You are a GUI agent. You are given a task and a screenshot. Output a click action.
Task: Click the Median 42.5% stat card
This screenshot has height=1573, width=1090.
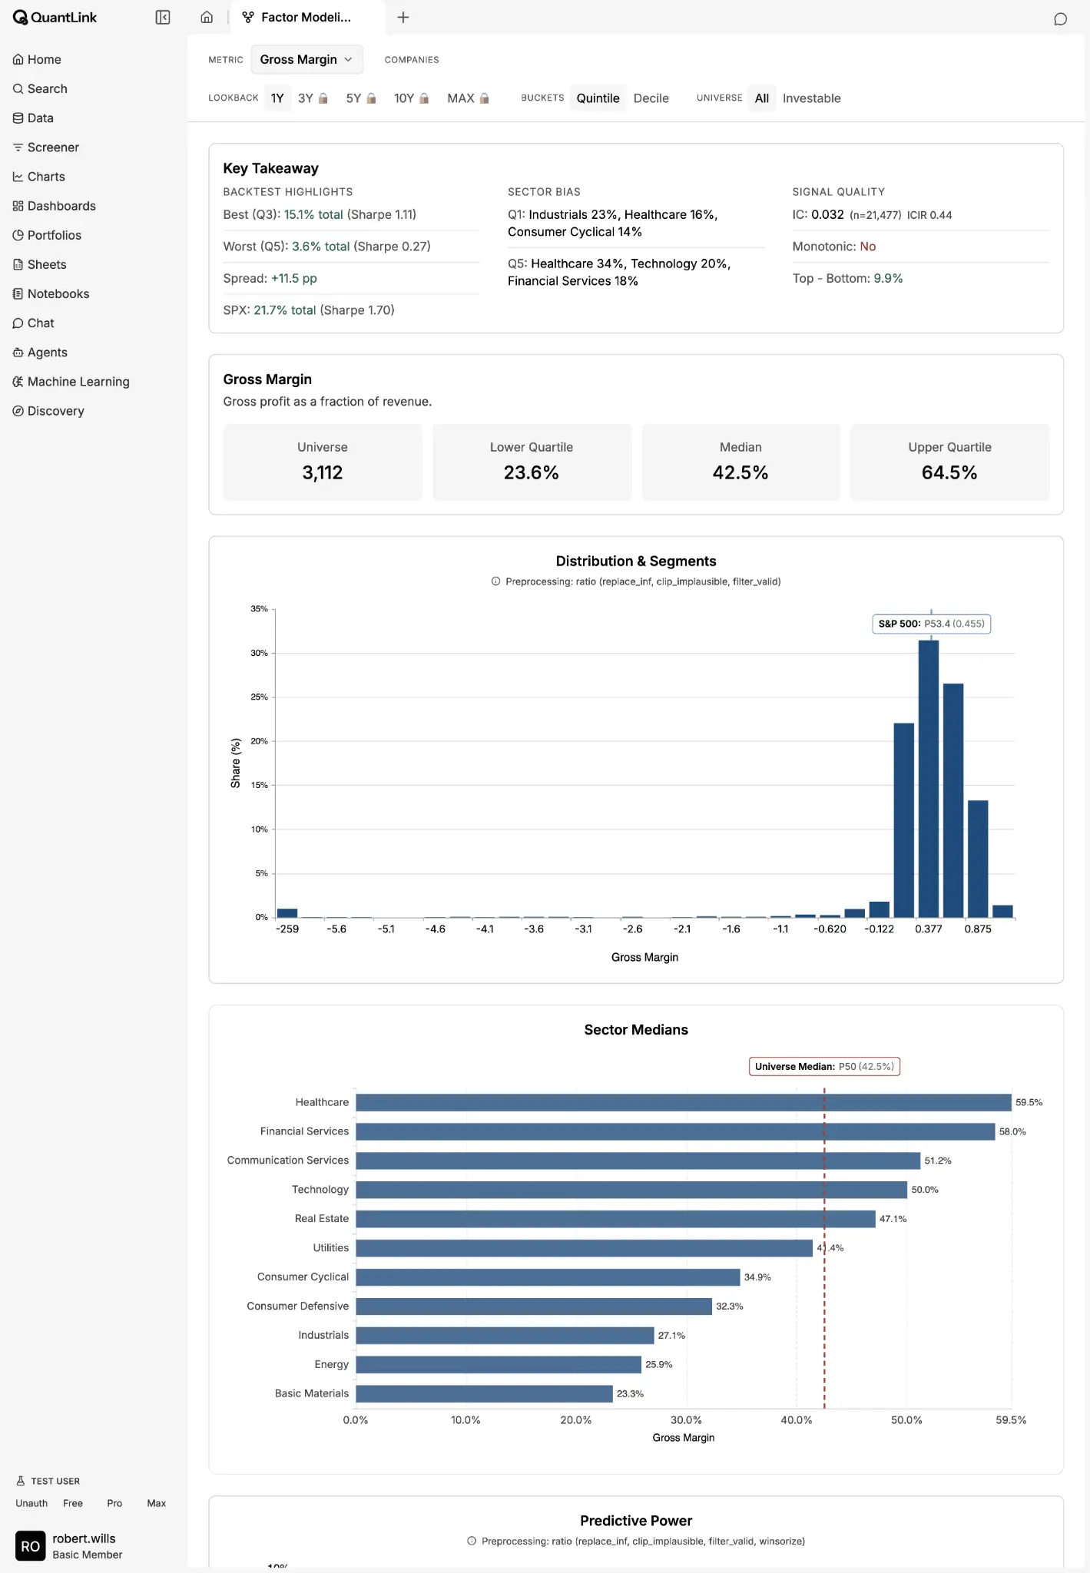pos(740,462)
